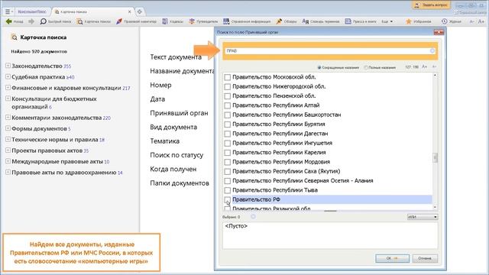
Task: Open Журнал history item
Action: [452, 21]
